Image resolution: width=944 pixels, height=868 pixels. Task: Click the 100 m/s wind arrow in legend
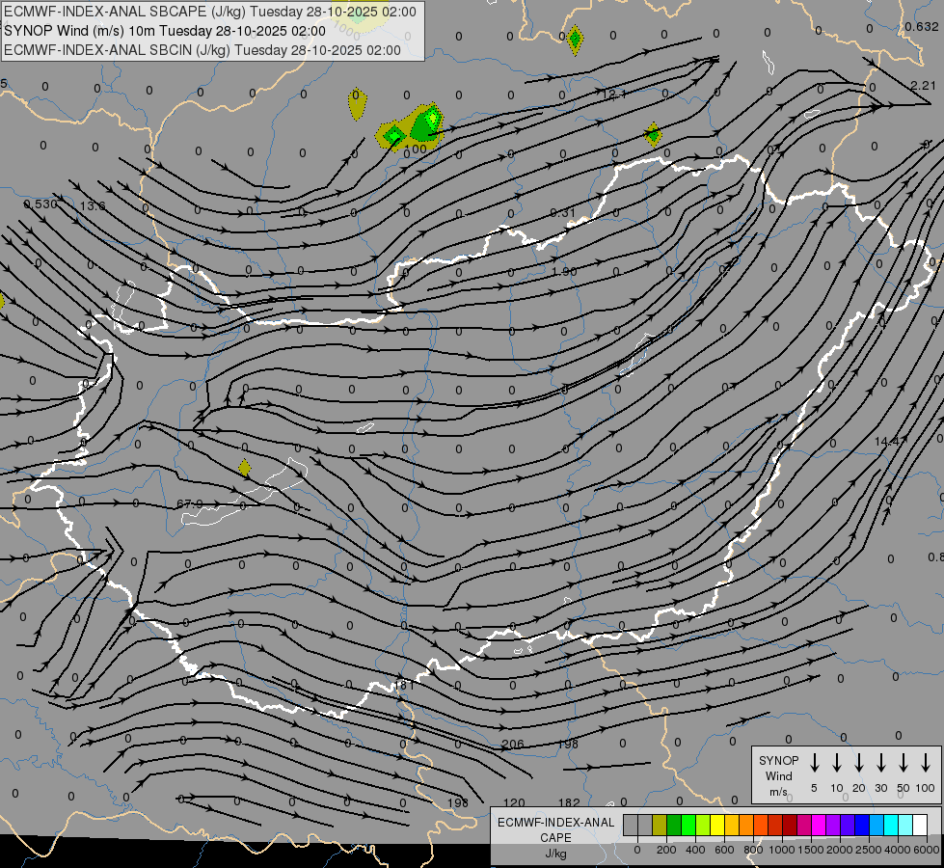926,763
